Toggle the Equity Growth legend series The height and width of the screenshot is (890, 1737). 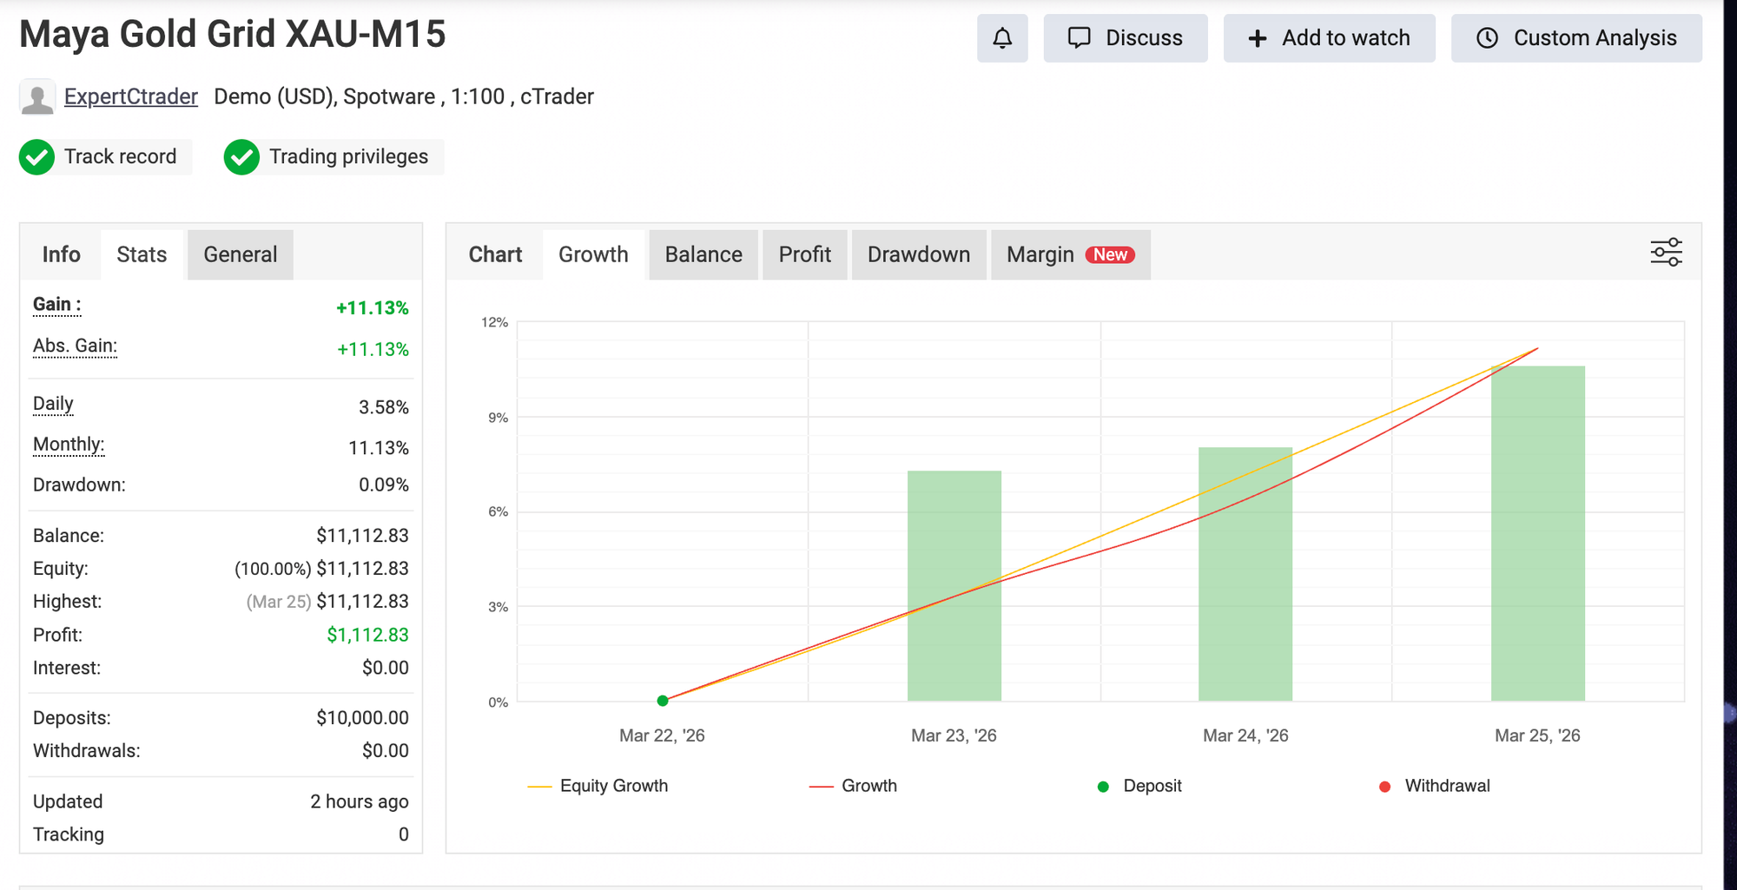point(599,786)
